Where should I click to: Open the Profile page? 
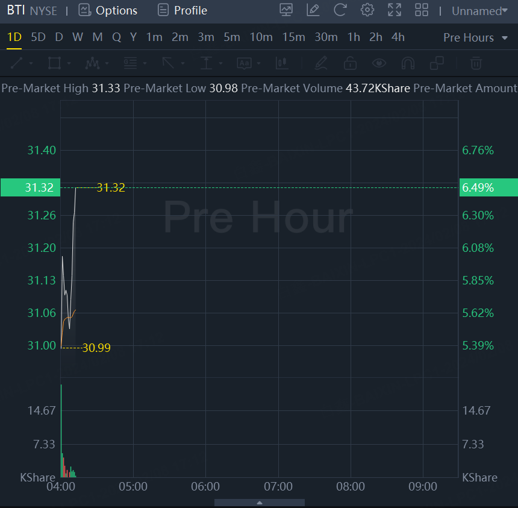pos(182,10)
